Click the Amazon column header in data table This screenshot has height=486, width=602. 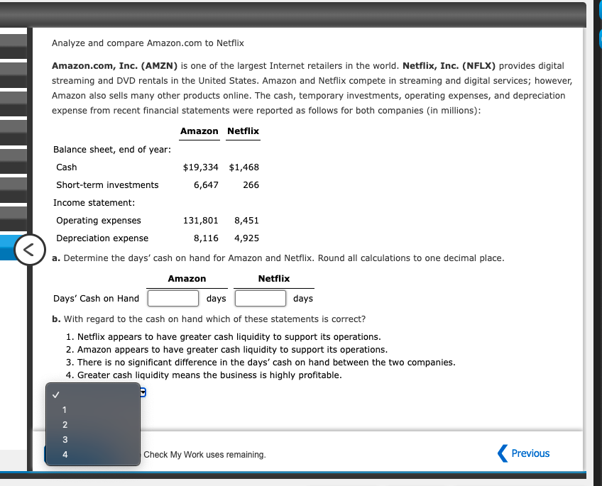tap(199, 131)
